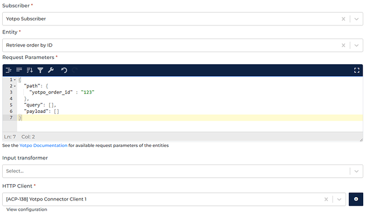
Task: Click the "query" line in editor
Action: tap(40, 105)
